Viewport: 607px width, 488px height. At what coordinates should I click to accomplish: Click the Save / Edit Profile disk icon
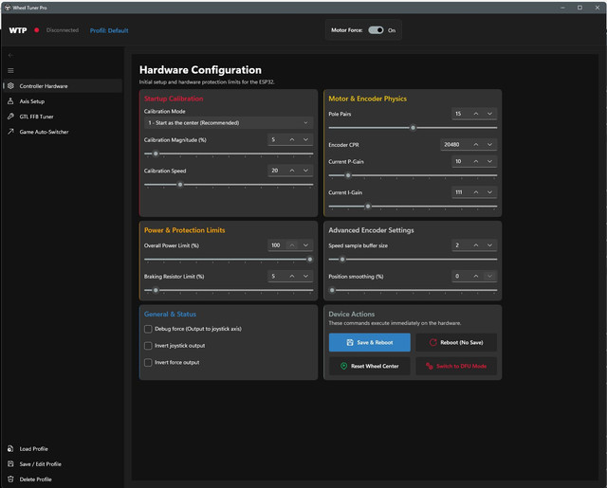pyautogui.click(x=10, y=463)
